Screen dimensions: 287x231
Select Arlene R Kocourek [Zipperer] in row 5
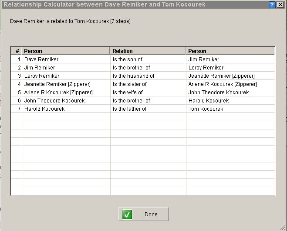pos(58,92)
